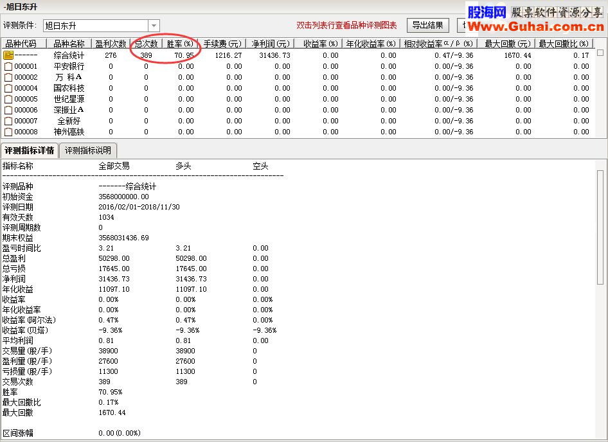Click the 1670.44 drawdown cell in table
Viewport: 608px width, 442px height.
point(517,55)
